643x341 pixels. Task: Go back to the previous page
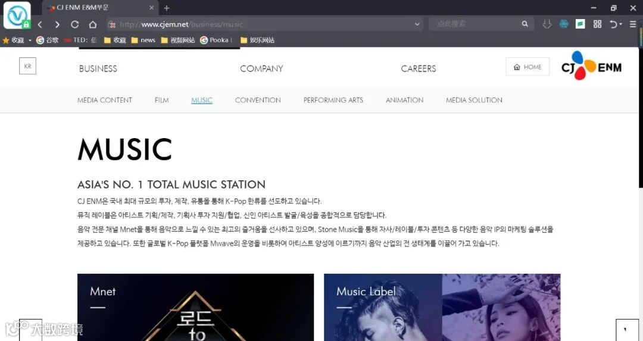[40, 24]
